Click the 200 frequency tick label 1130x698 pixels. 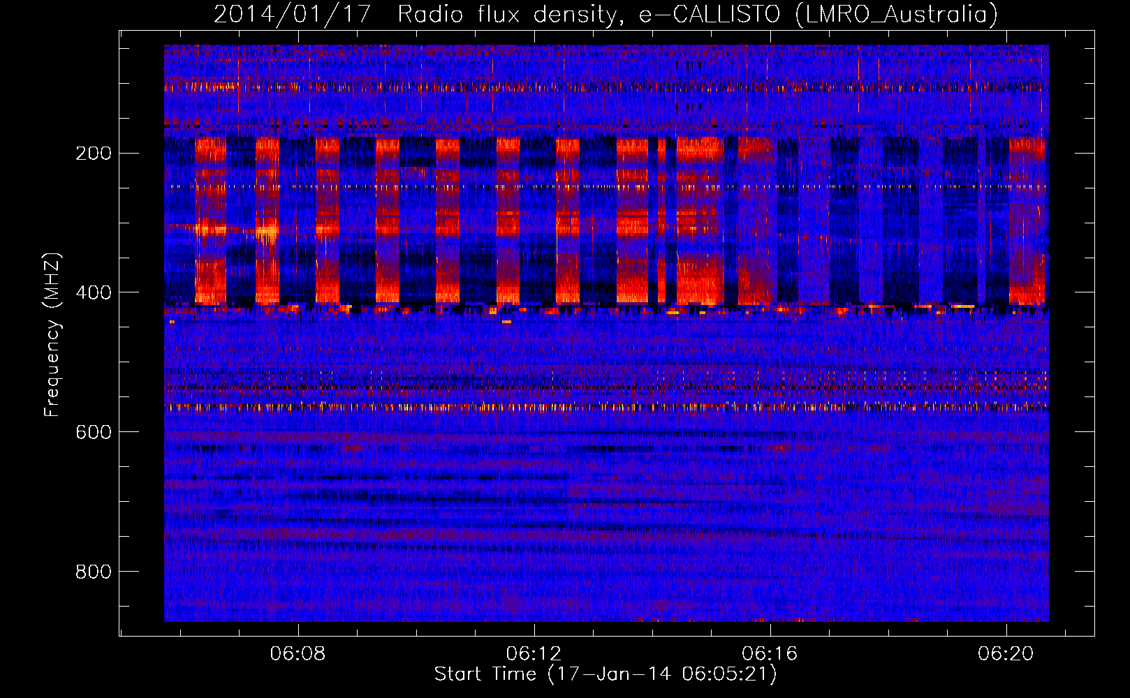pyautogui.click(x=94, y=153)
